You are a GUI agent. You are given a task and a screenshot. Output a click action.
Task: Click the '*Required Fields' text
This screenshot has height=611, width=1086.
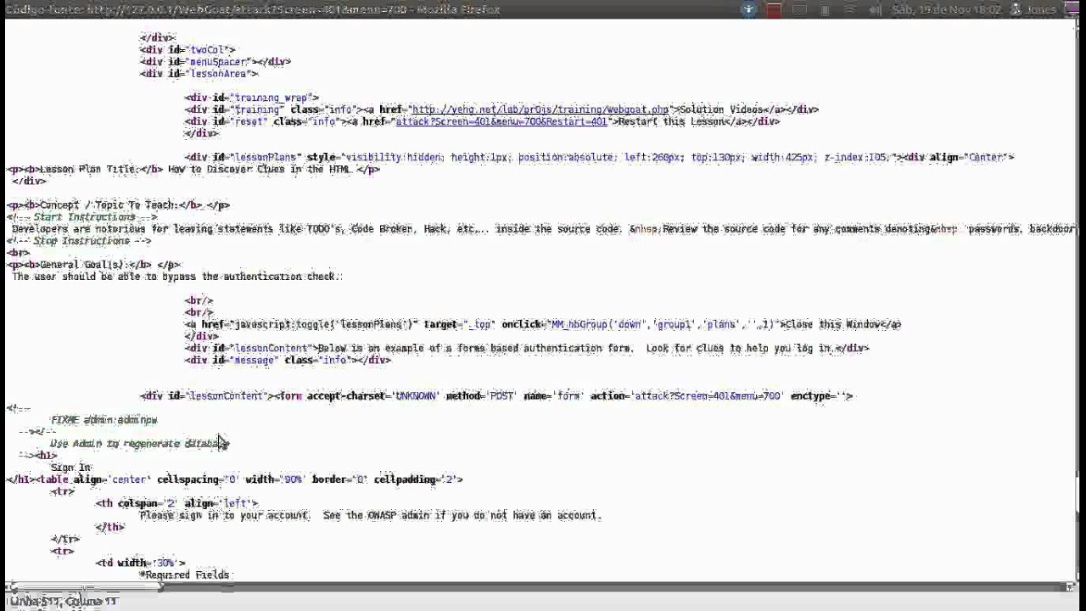click(x=184, y=575)
